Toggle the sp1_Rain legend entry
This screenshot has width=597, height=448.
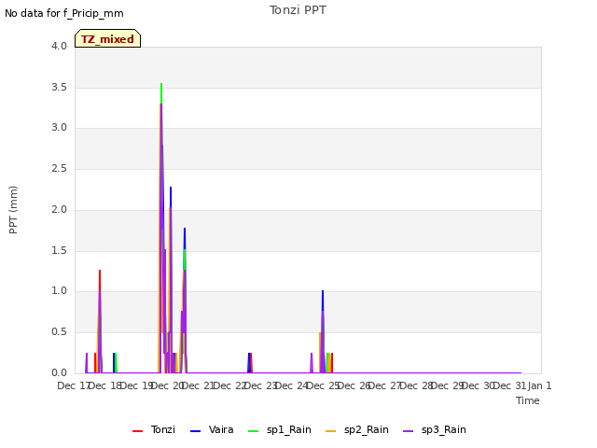(280, 429)
